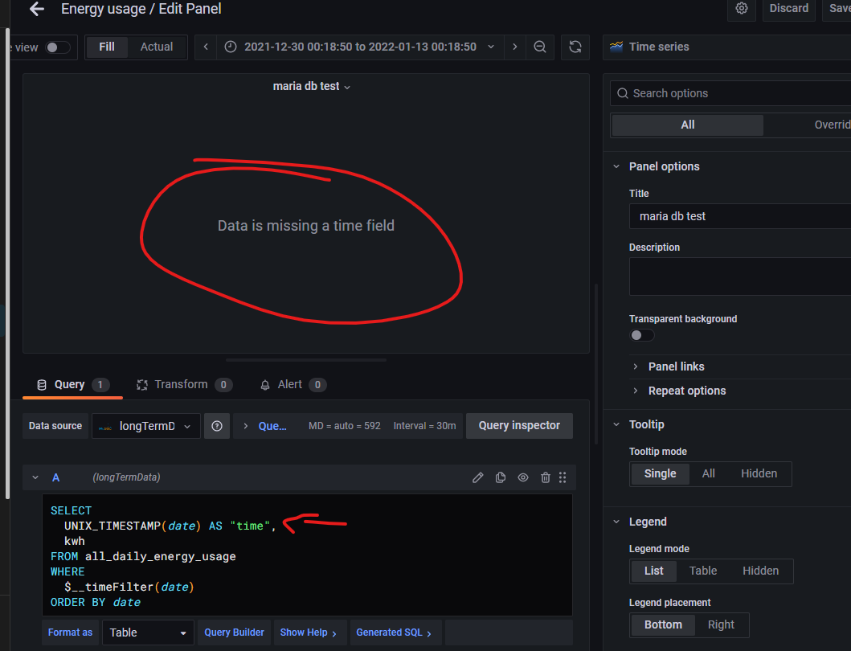Edit query A name with pencil icon
The width and height of the screenshot is (851, 651).
click(x=477, y=477)
